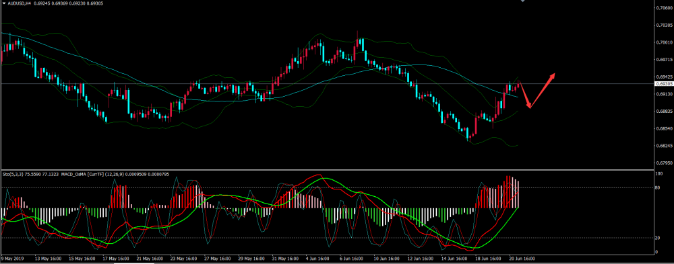Click the 80 level on indicator scale
The width and height of the screenshot is (674, 264).
tap(658, 187)
